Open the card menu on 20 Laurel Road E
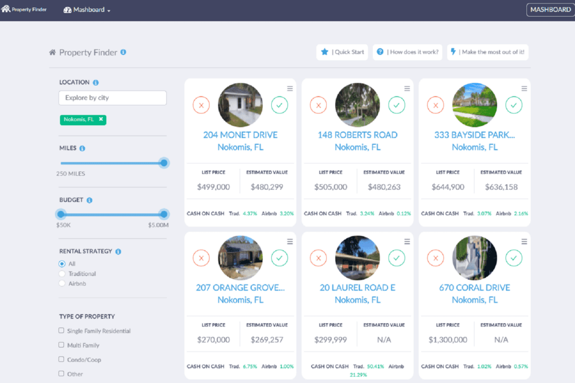 coord(407,241)
